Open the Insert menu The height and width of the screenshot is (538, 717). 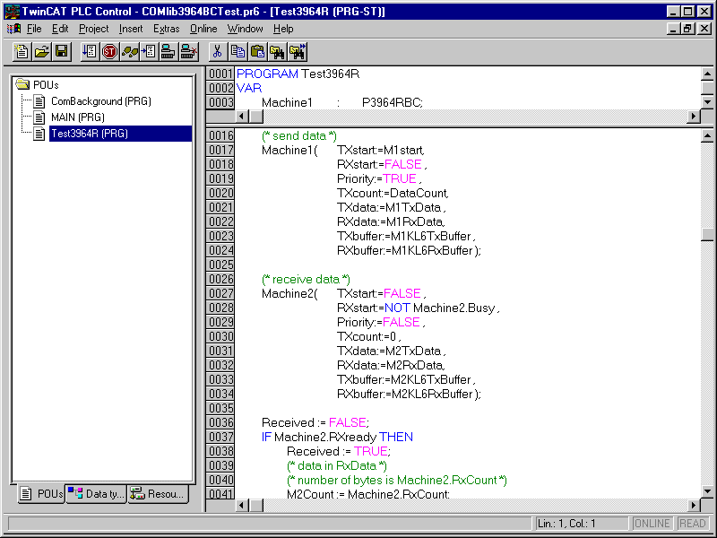coord(131,29)
